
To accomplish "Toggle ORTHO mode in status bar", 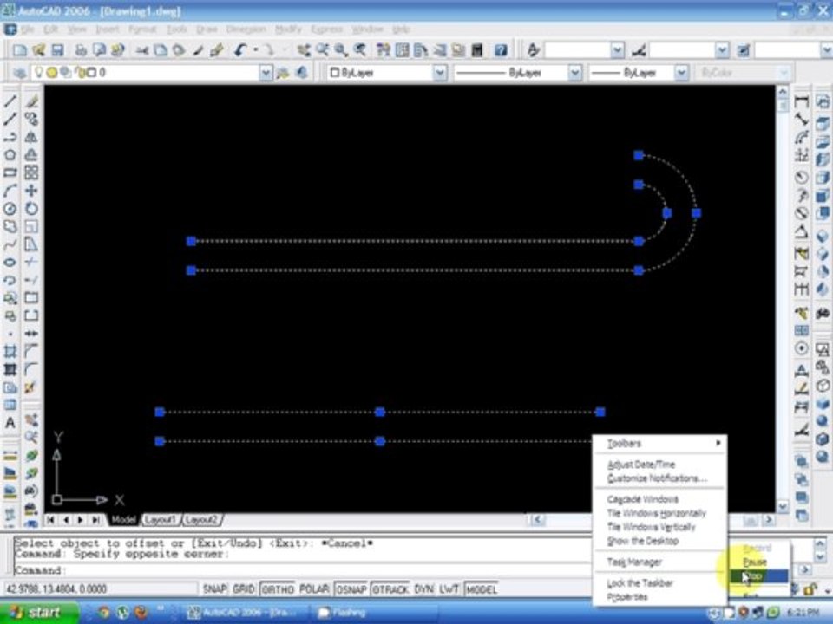I will tap(278, 589).
